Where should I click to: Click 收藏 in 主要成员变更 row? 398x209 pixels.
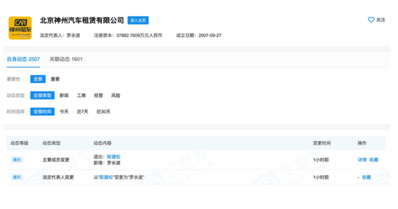click(374, 160)
